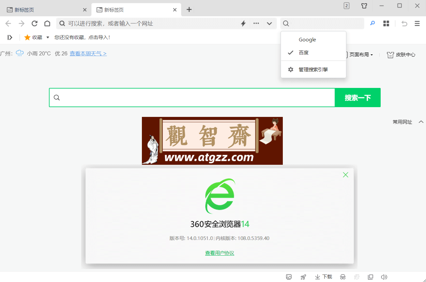This screenshot has height=282, width=426.
Task: Close the active 新标签页 tab
Action: coord(175,10)
